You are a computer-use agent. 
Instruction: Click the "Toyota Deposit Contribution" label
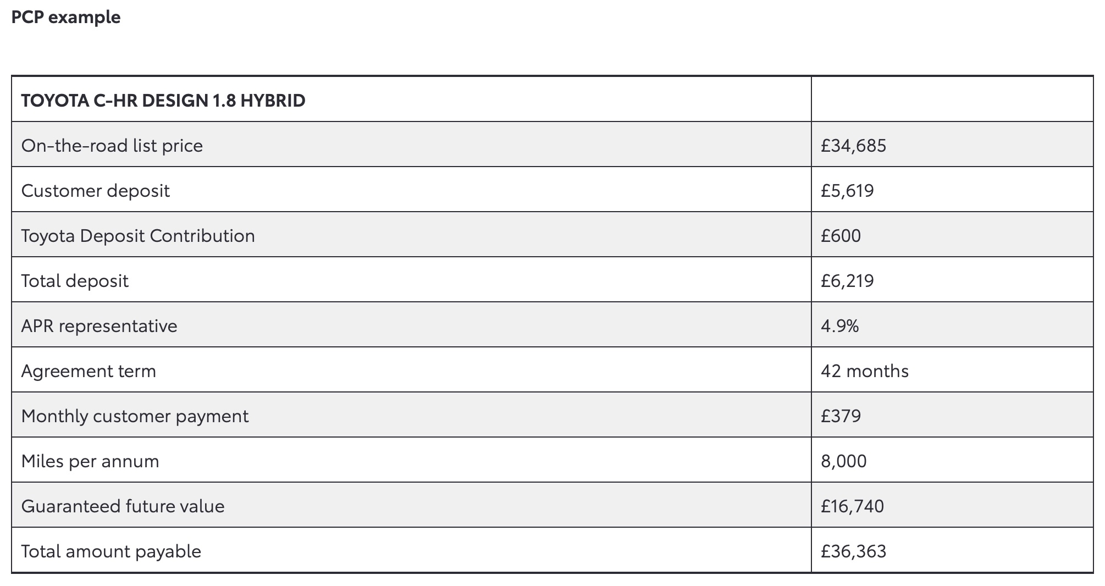(138, 236)
